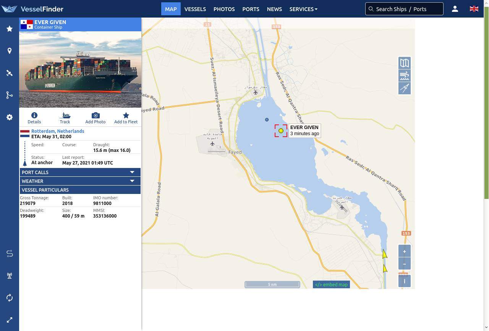The image size is (489, 331).
Task: Expand map to fullscreen with arrows icon
Action: pyautogui.click(x=10, y=320)
